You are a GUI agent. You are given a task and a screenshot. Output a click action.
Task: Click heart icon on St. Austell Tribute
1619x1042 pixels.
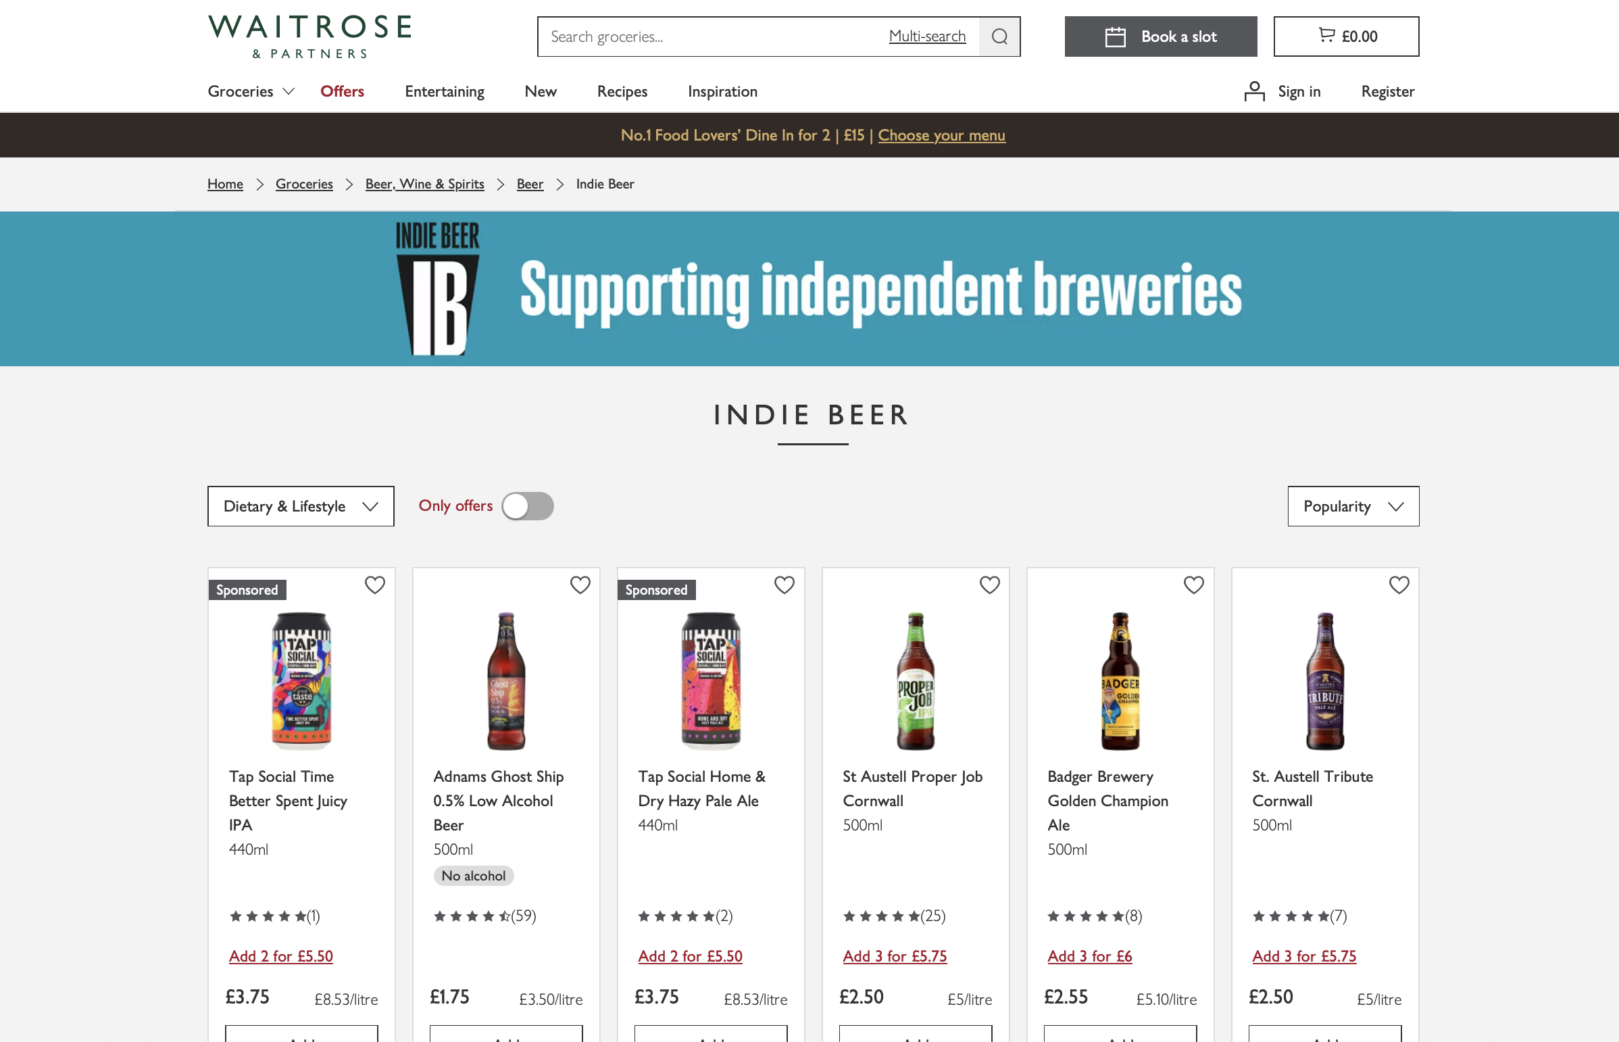pyautogui.click(x=1399, y=585)
